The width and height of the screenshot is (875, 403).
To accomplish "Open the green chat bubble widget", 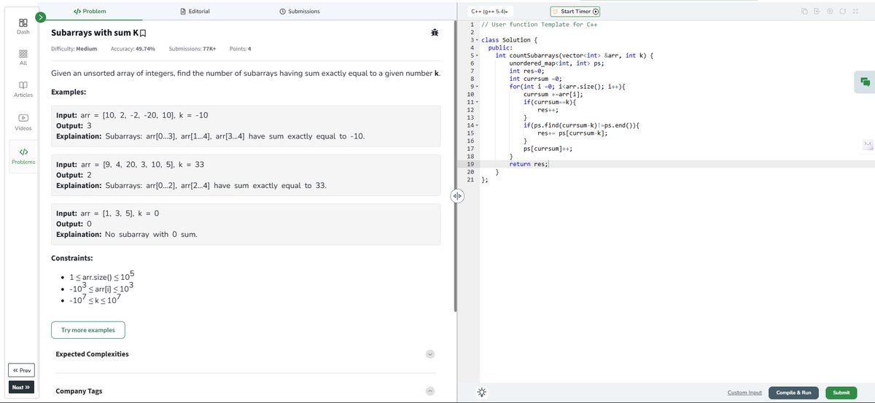I will tap(864, 82).
